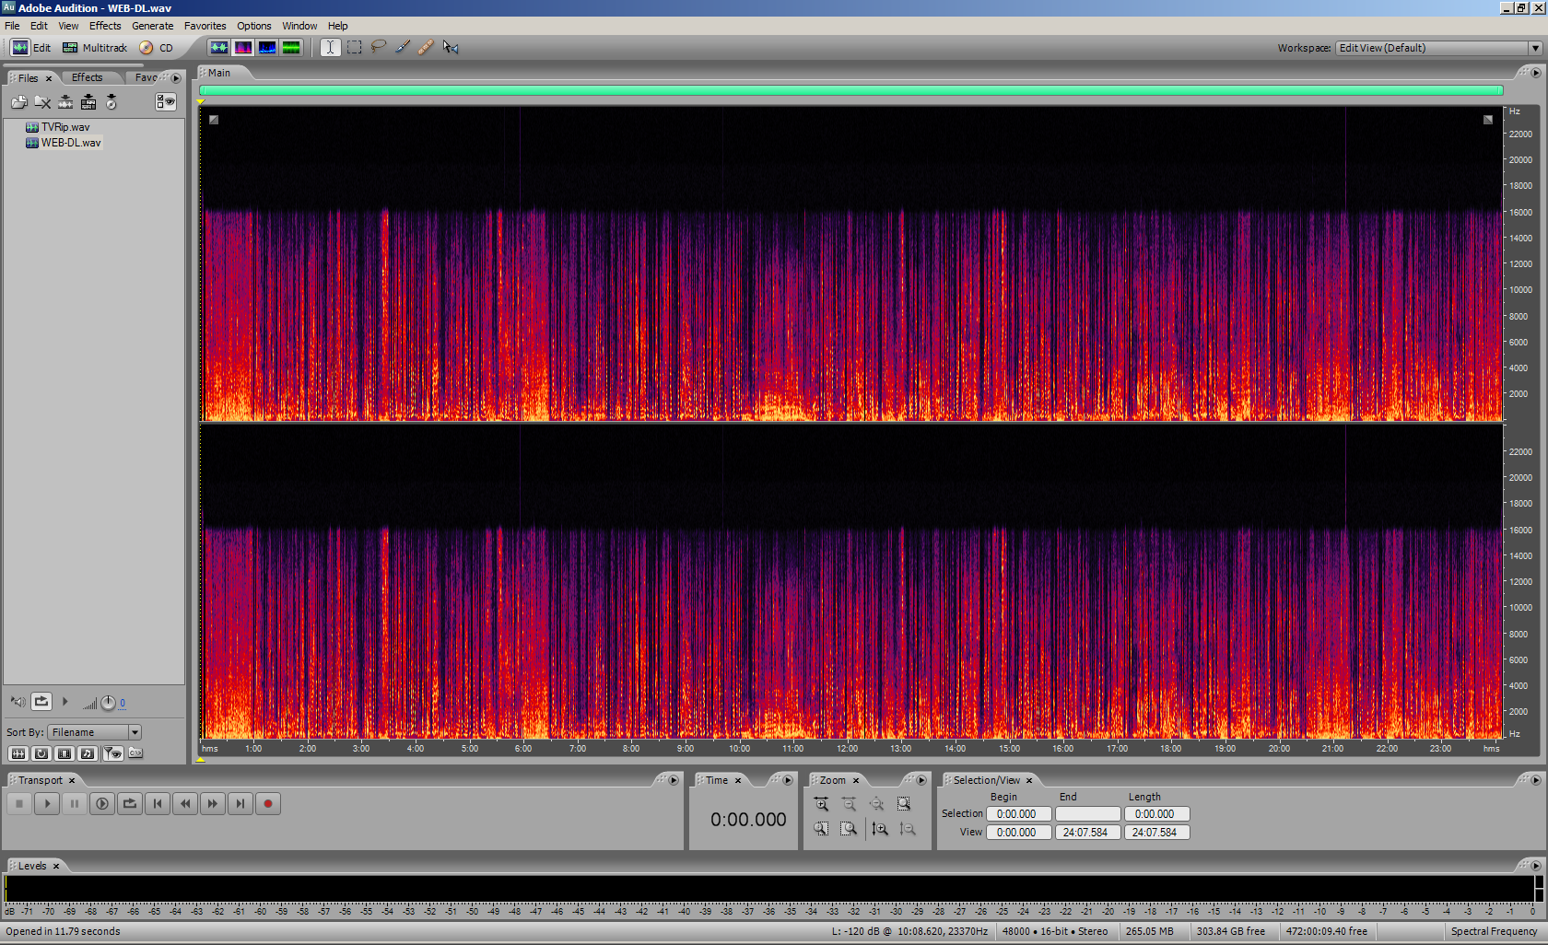Toggle the Files panel loop play button
The width and height of the screenshot is (1548, 945).
(41, 702)
